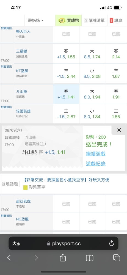Open Safari 大小 text size menu
The image size is (127, 275).
coord(16,243)
